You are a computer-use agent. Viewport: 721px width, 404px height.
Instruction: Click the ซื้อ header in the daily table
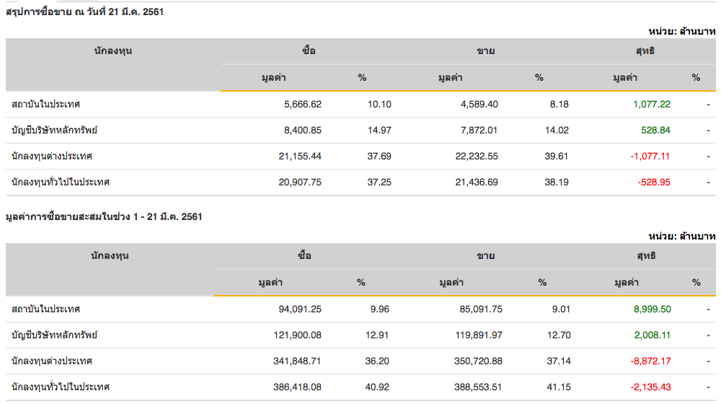click(x=309, y=51)
